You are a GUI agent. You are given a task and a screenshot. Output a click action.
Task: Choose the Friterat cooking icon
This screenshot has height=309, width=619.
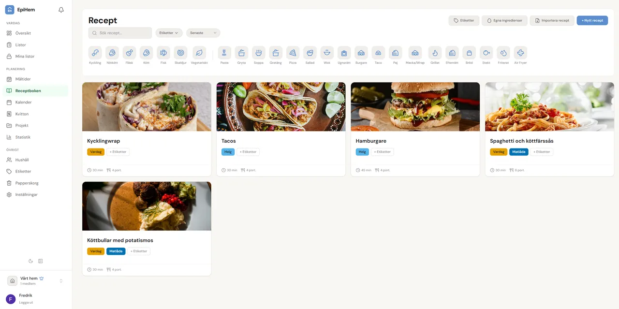(503, 53)
